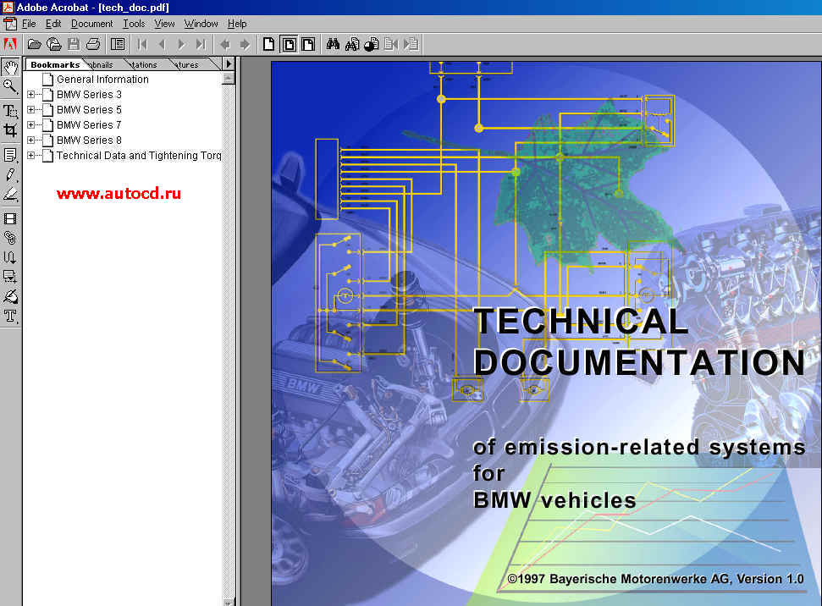Viewport: 822px width, 606px height.
Task: Click the Next Page arrow
Action: 181,44
